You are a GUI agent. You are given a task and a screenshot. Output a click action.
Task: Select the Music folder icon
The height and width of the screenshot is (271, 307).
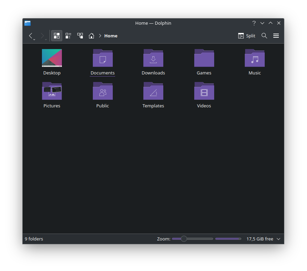(255, 58)
